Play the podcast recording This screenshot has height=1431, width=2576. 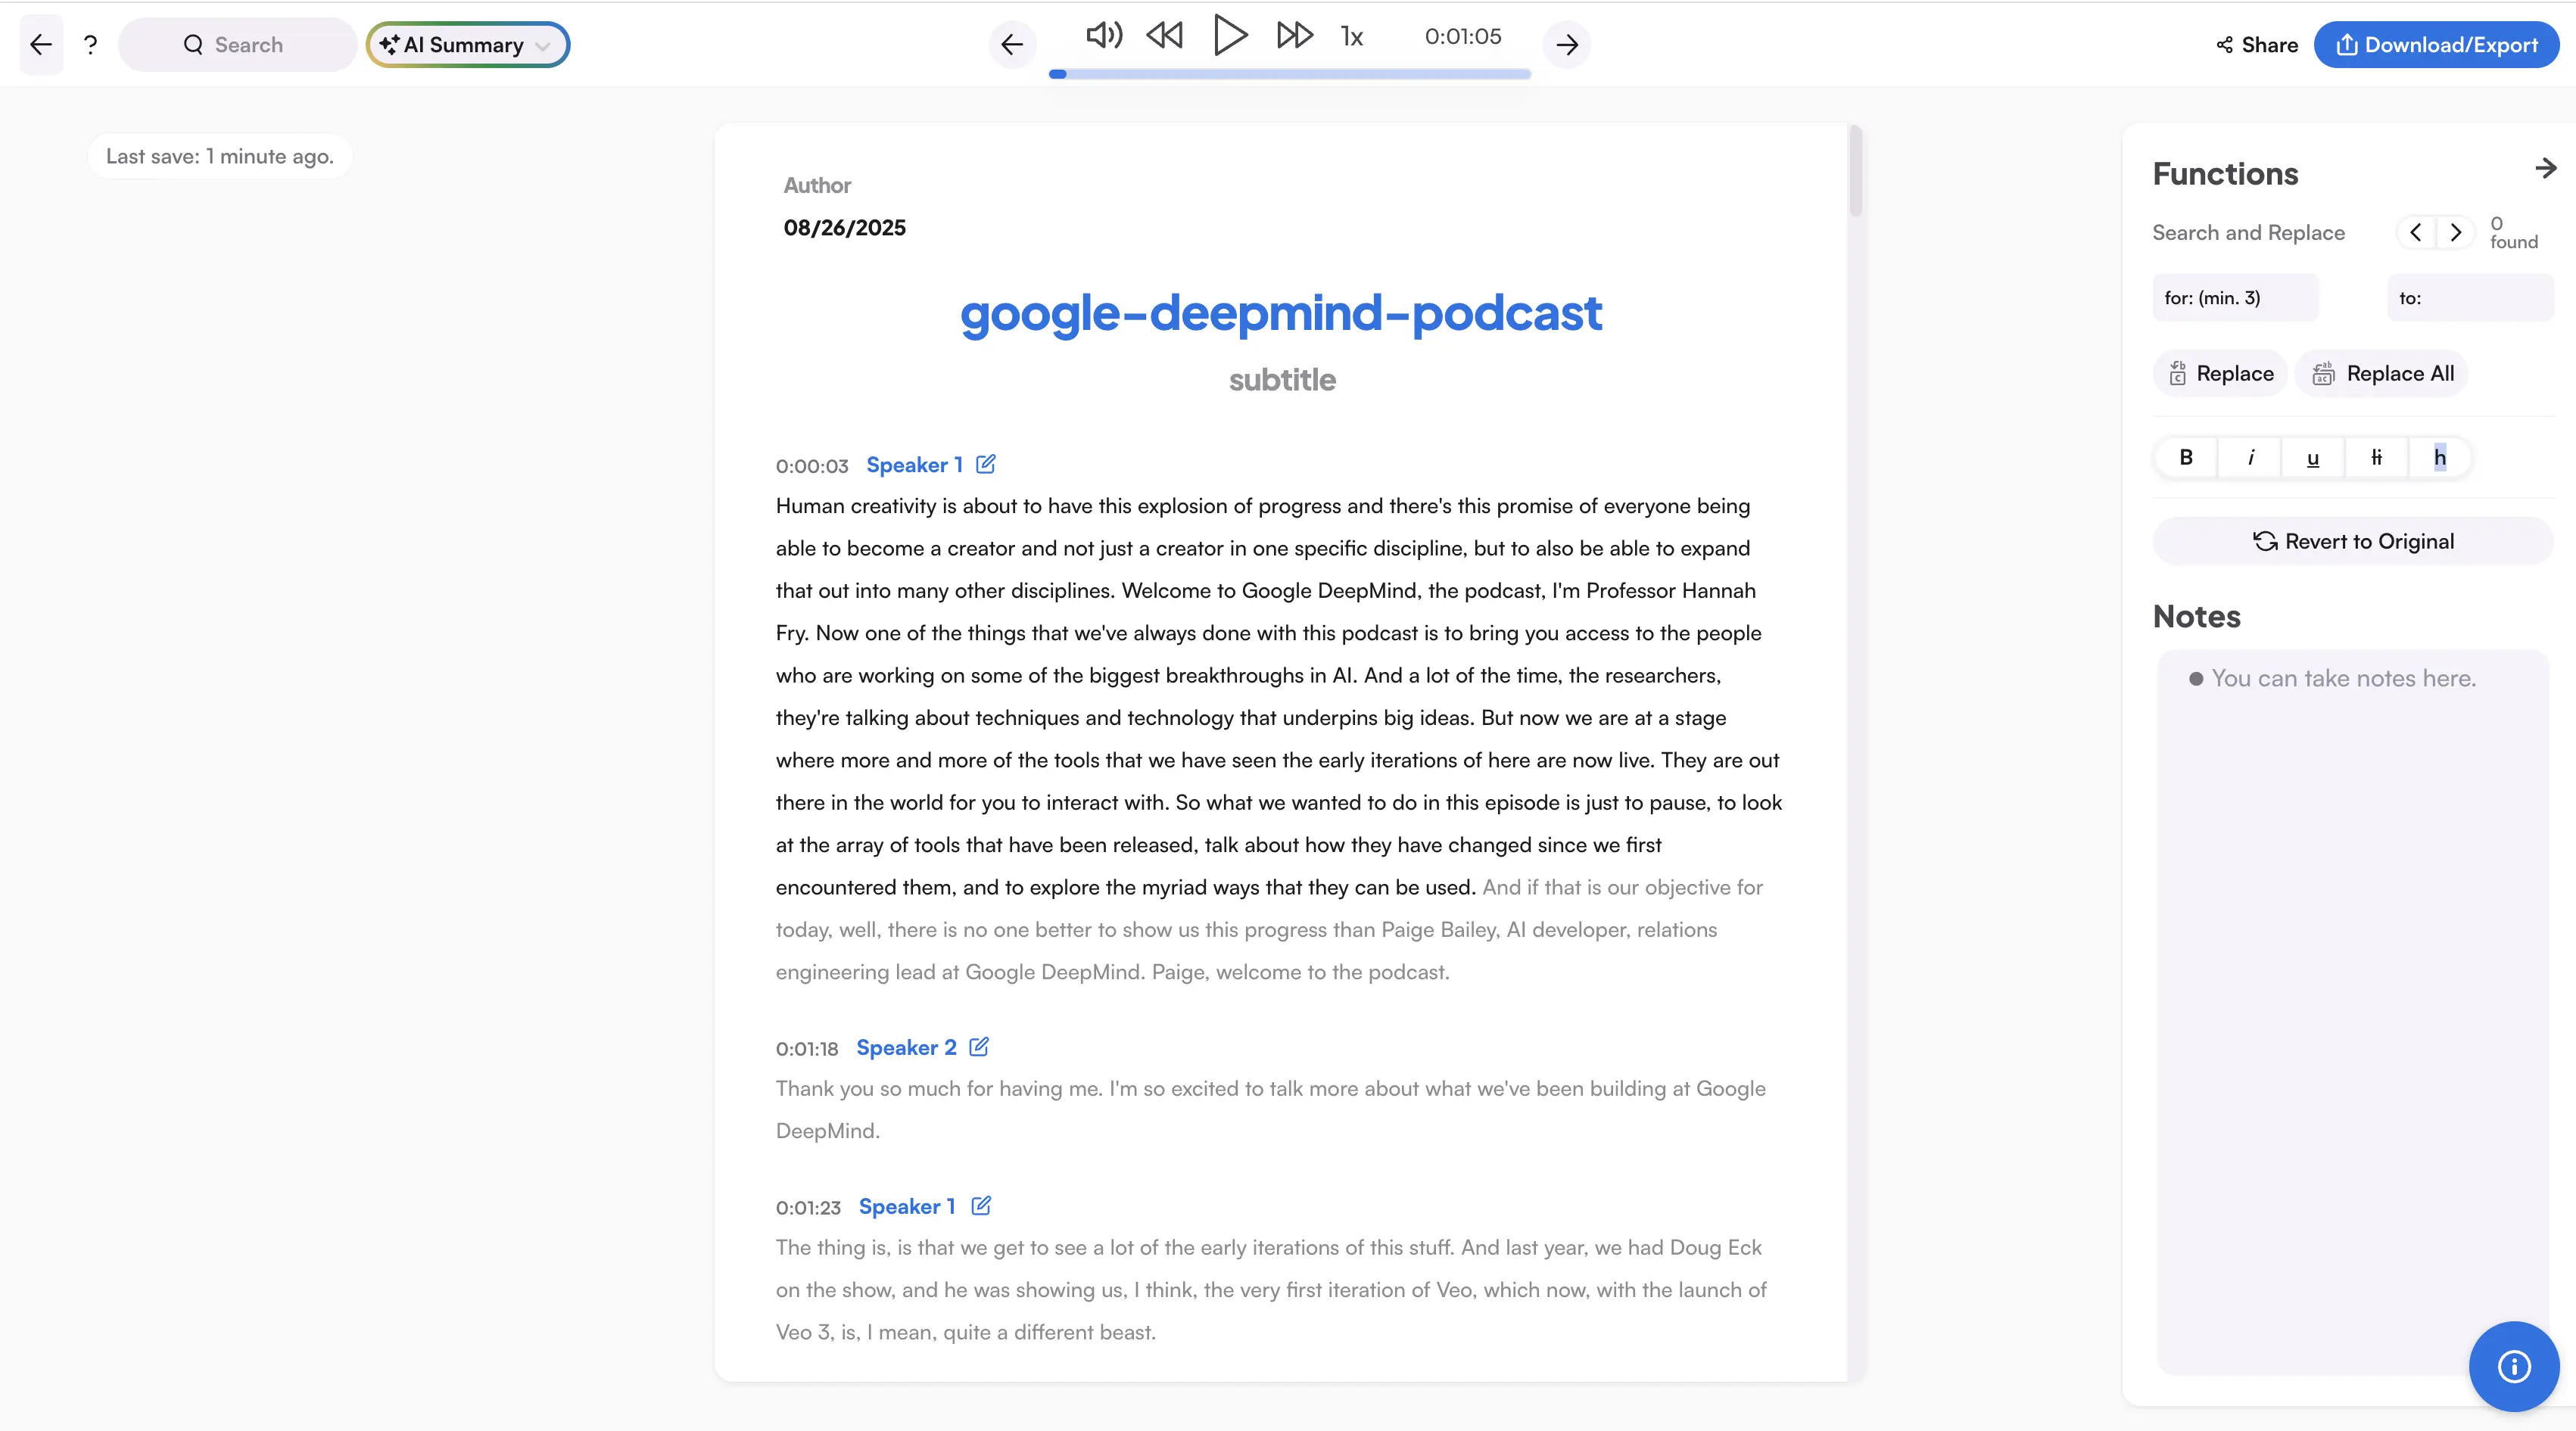click(1229, 35)
